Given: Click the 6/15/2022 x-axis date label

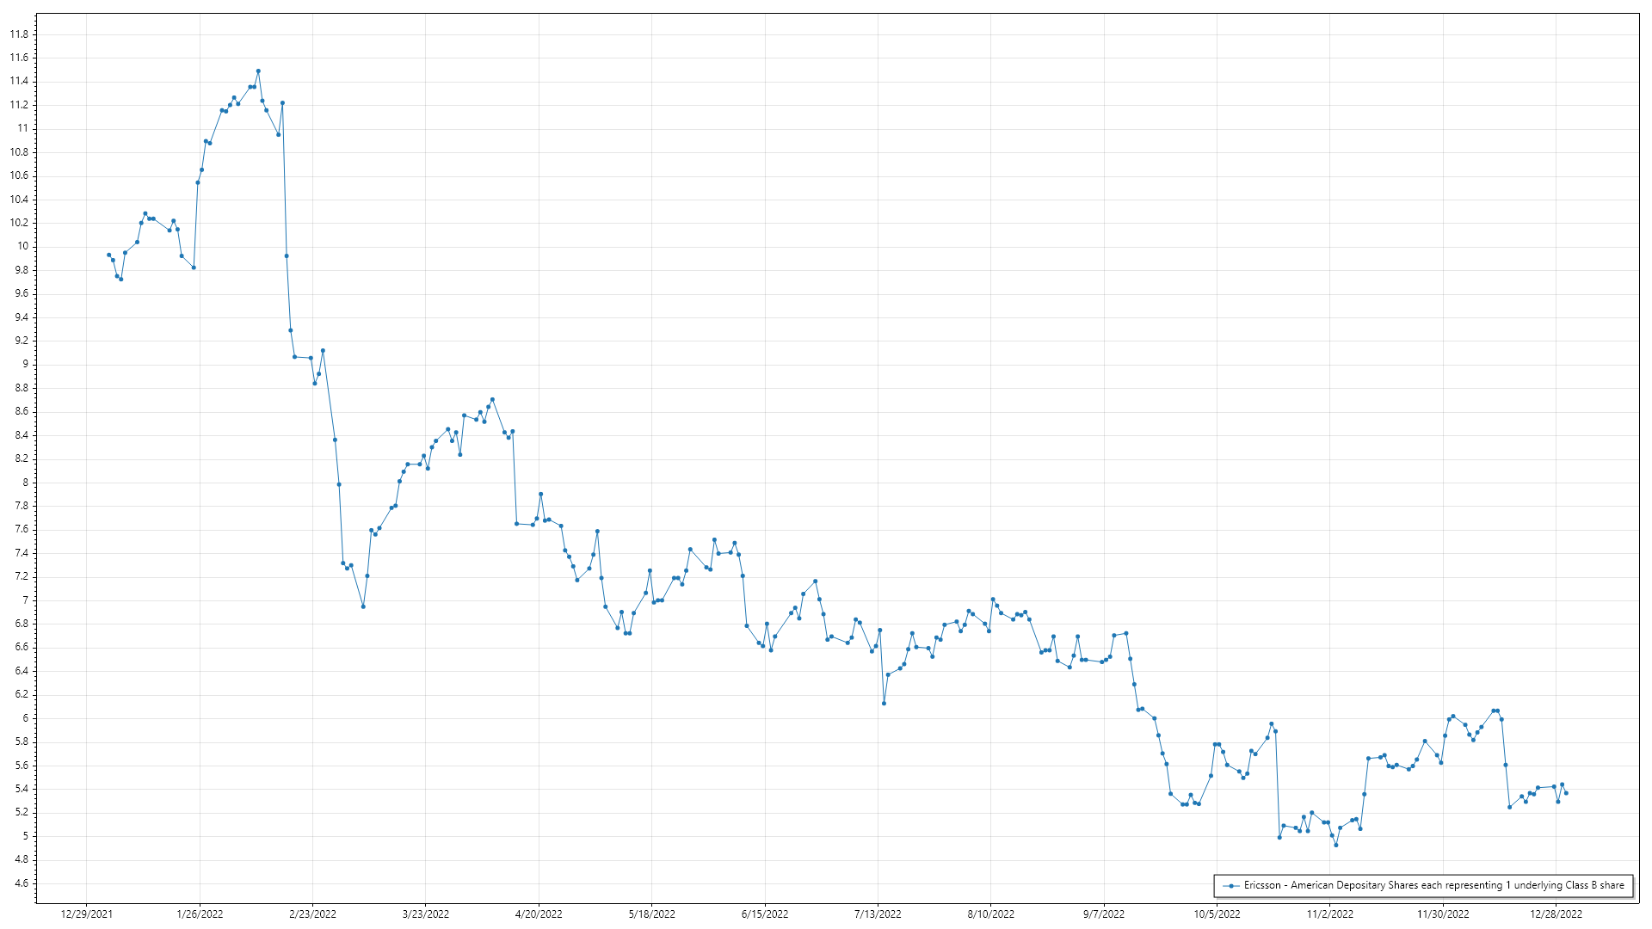Looking at the screenshot, I should pos(765,914).
